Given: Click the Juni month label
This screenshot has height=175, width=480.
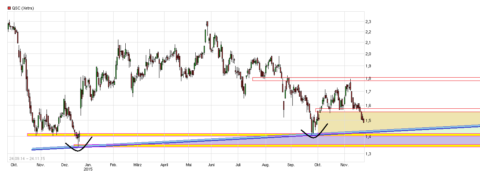Looking at the screenshot, I should tap(211, 165).
